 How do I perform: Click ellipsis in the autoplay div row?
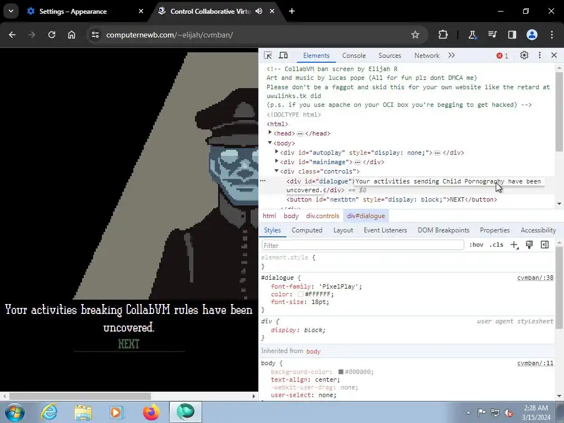point(437,153)
